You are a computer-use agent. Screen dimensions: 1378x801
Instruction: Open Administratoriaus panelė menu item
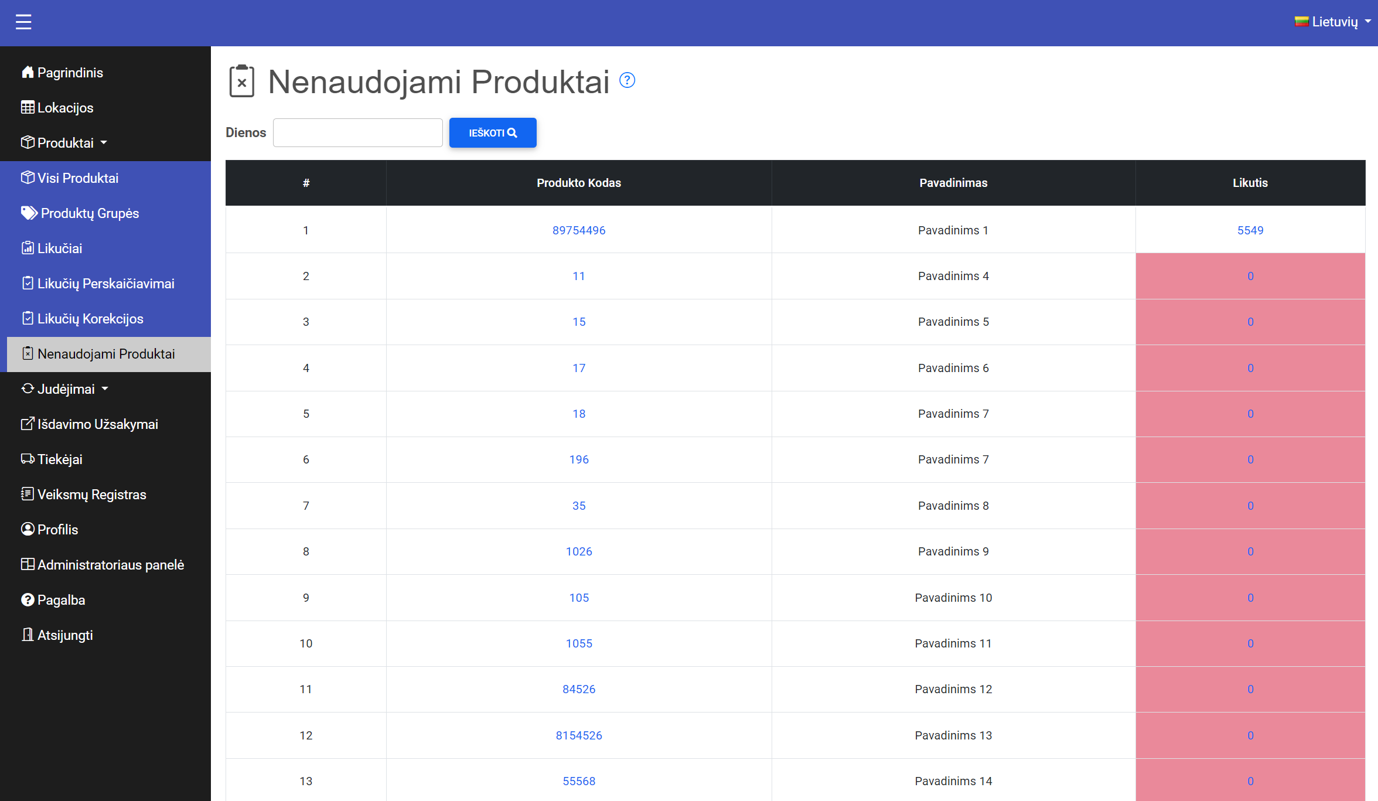(110, 564)
